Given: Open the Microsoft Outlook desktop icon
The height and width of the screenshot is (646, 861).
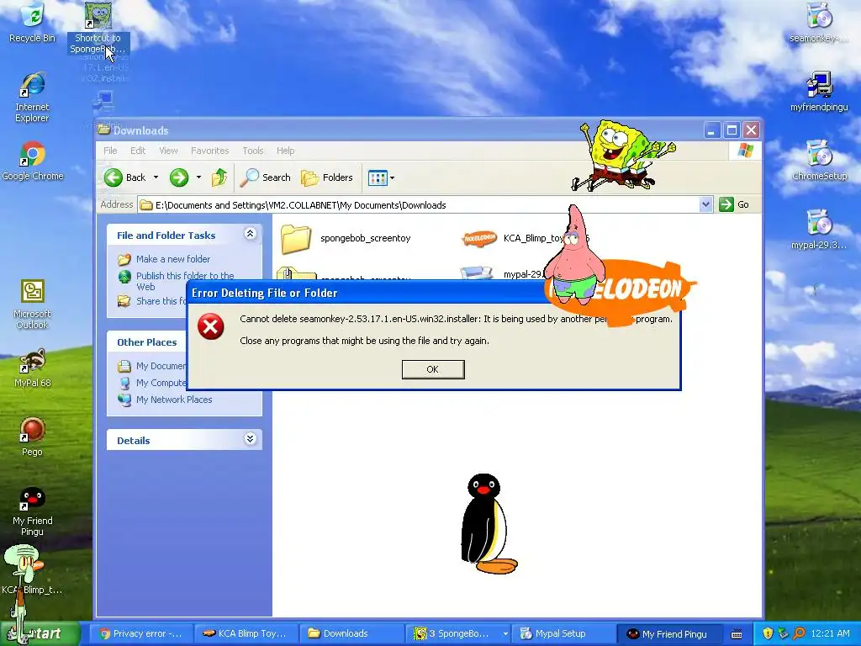Looking at the screenshot, I should (33, 304).
